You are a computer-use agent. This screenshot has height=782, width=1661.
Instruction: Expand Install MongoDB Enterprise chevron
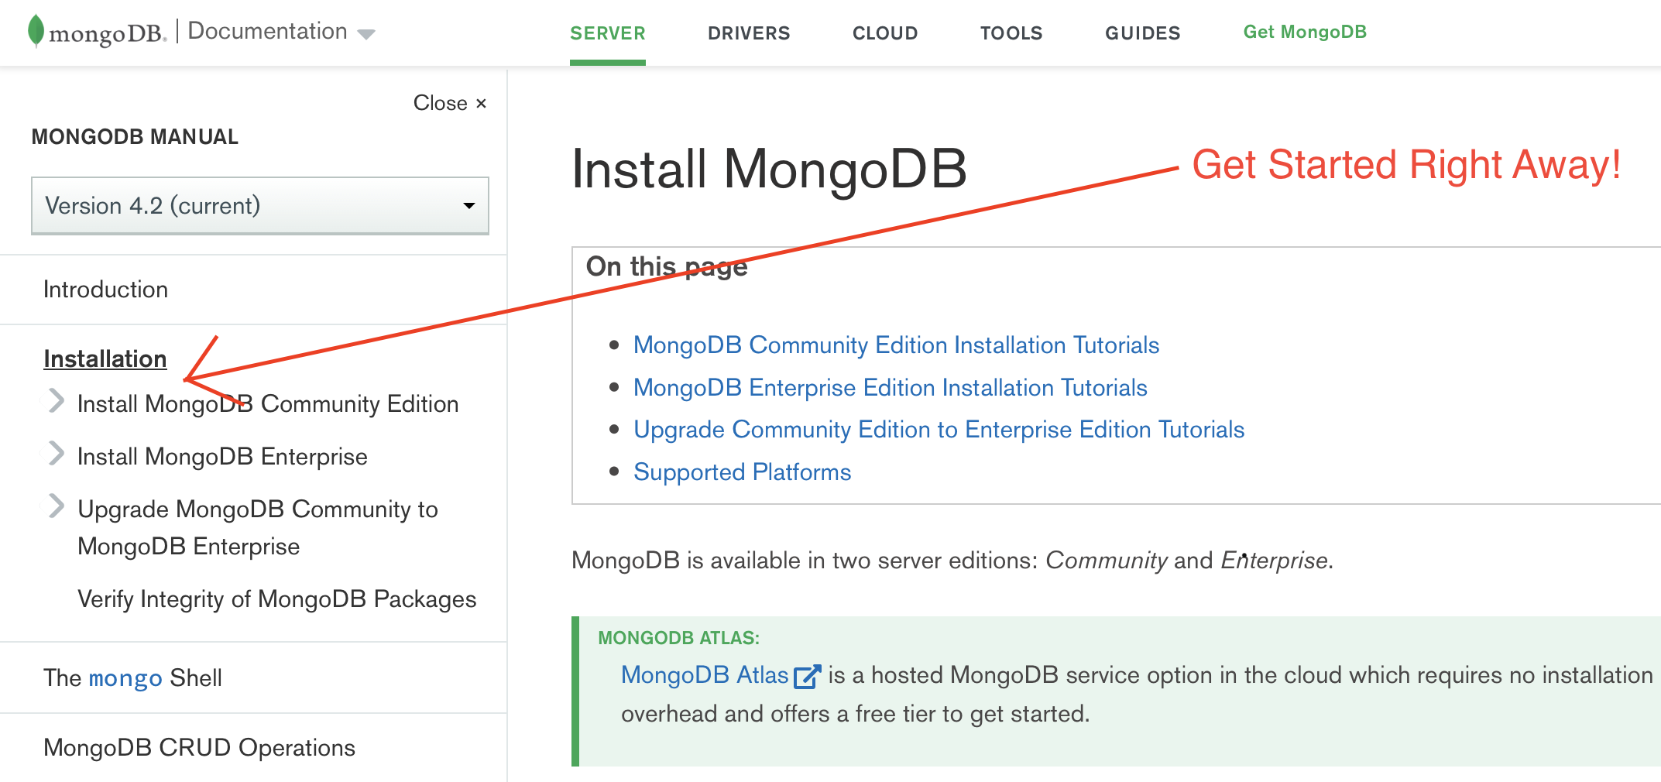pyautogui.click(x=56, y=454)
